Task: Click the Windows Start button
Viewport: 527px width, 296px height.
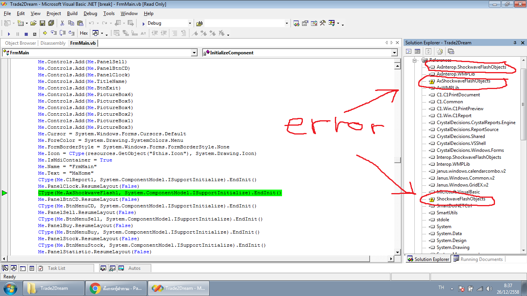Action: [10, 288]
